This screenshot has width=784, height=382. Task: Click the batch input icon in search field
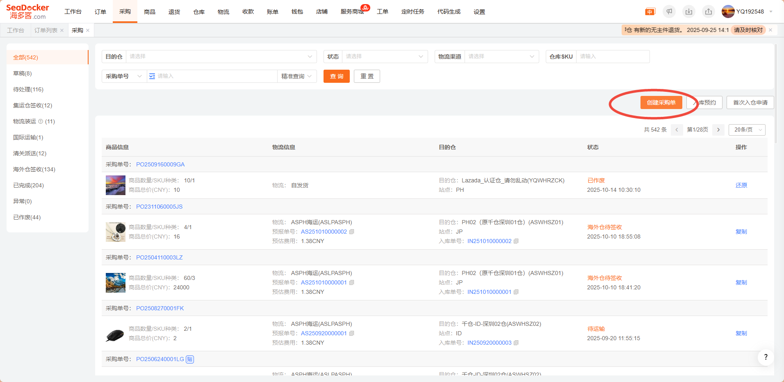click(152, 76)
